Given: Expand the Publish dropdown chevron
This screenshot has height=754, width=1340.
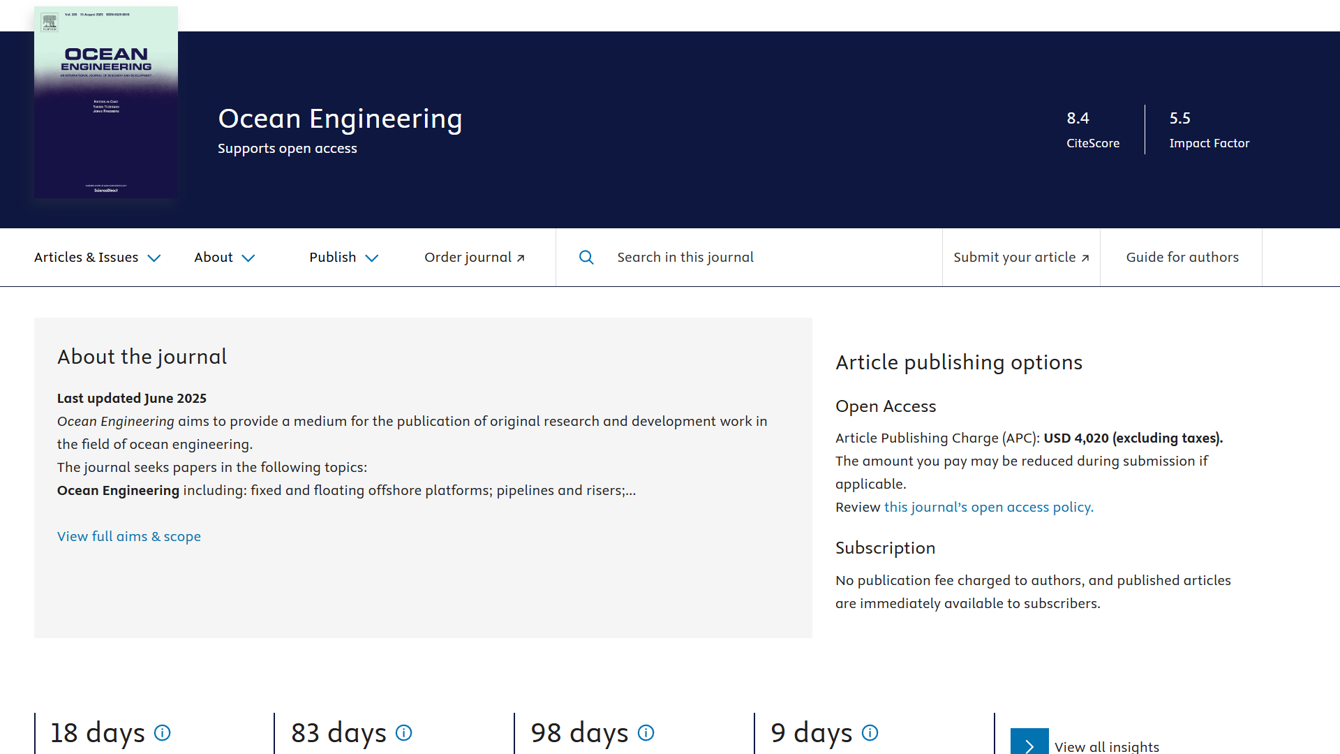Looking at the screenshot, I should (372, 258).
